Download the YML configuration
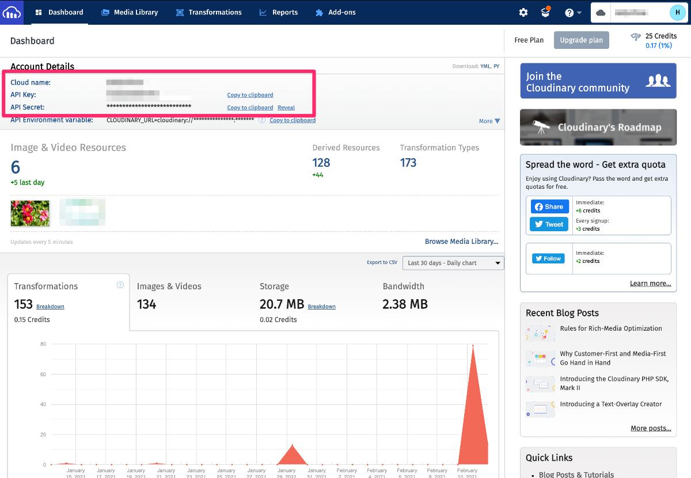The image size is (691, 478). tap(486, 66)
